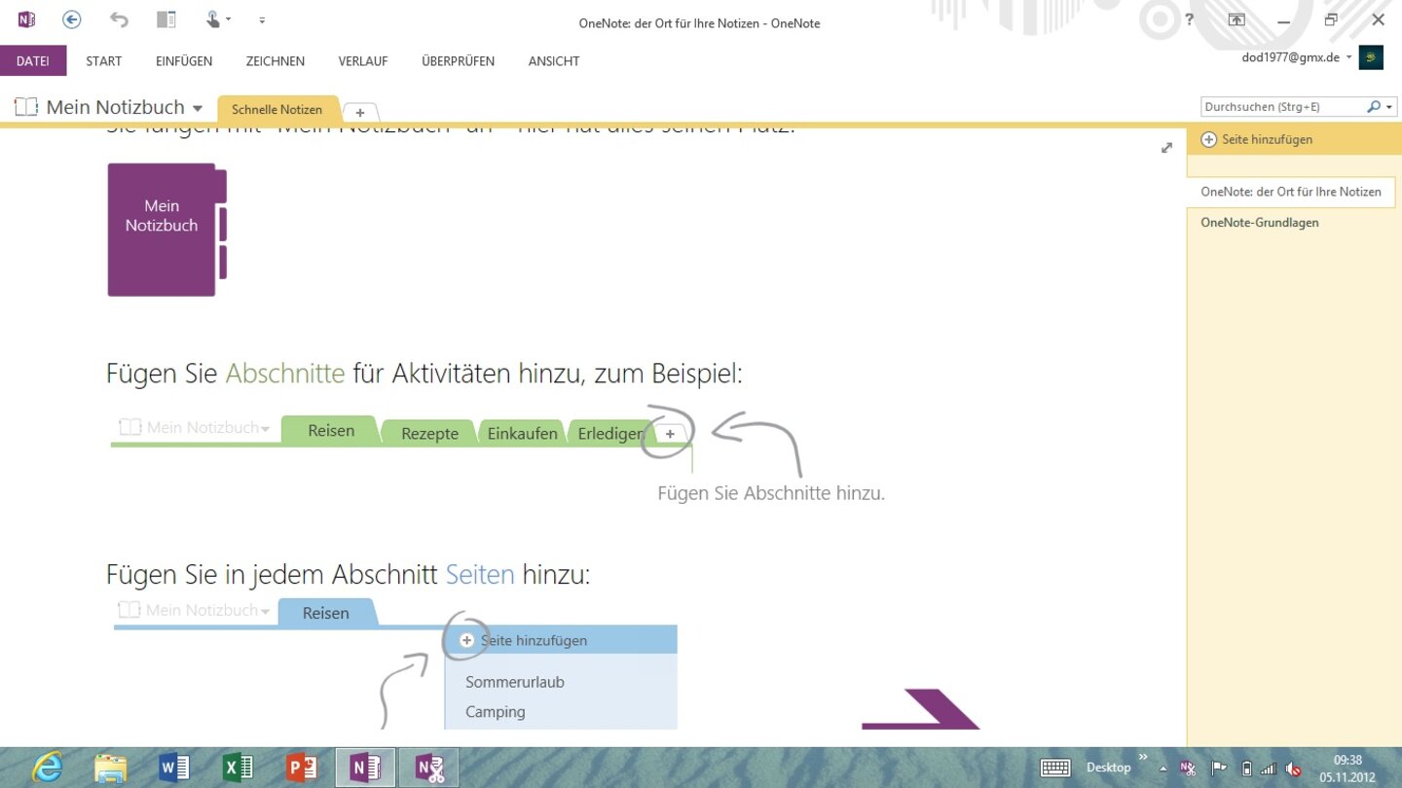Launch Excel from the taskbar
The height and width of the screenshot is (788, 1402).
(x=239, y=768)
